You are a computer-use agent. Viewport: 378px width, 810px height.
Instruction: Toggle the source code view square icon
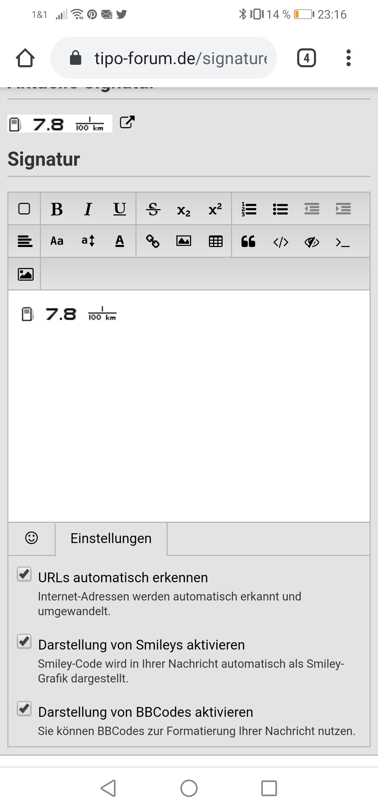[x=24, y=209]
